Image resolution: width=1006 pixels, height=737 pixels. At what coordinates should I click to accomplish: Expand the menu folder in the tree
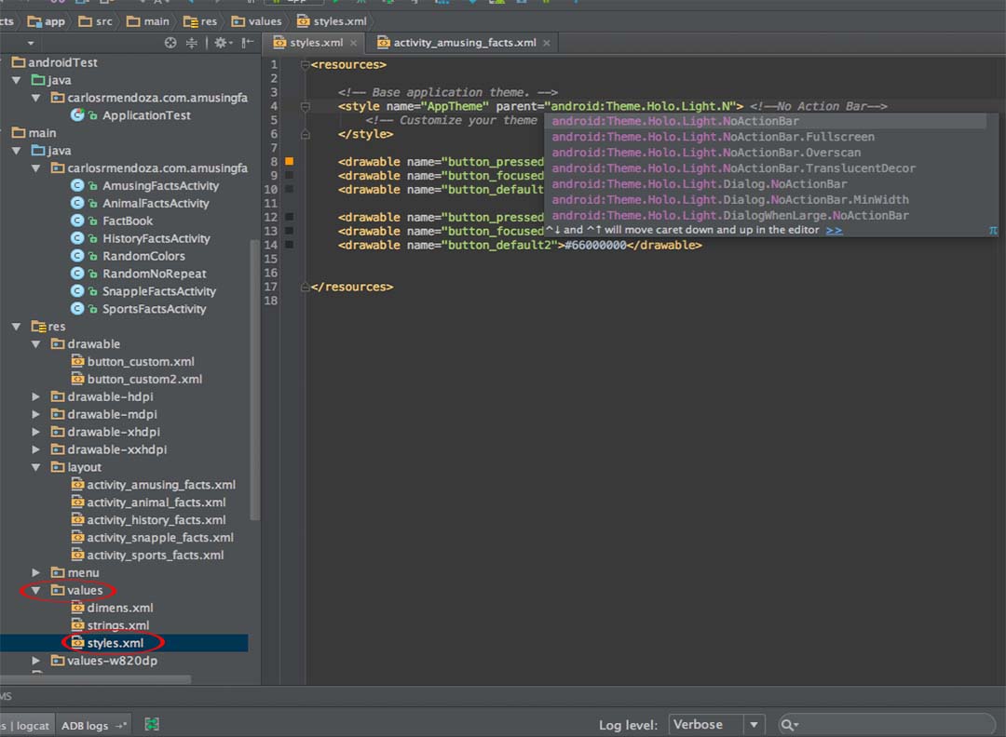(x=36, y=573)
